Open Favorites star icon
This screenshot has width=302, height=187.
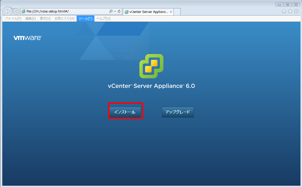point(290,11)
